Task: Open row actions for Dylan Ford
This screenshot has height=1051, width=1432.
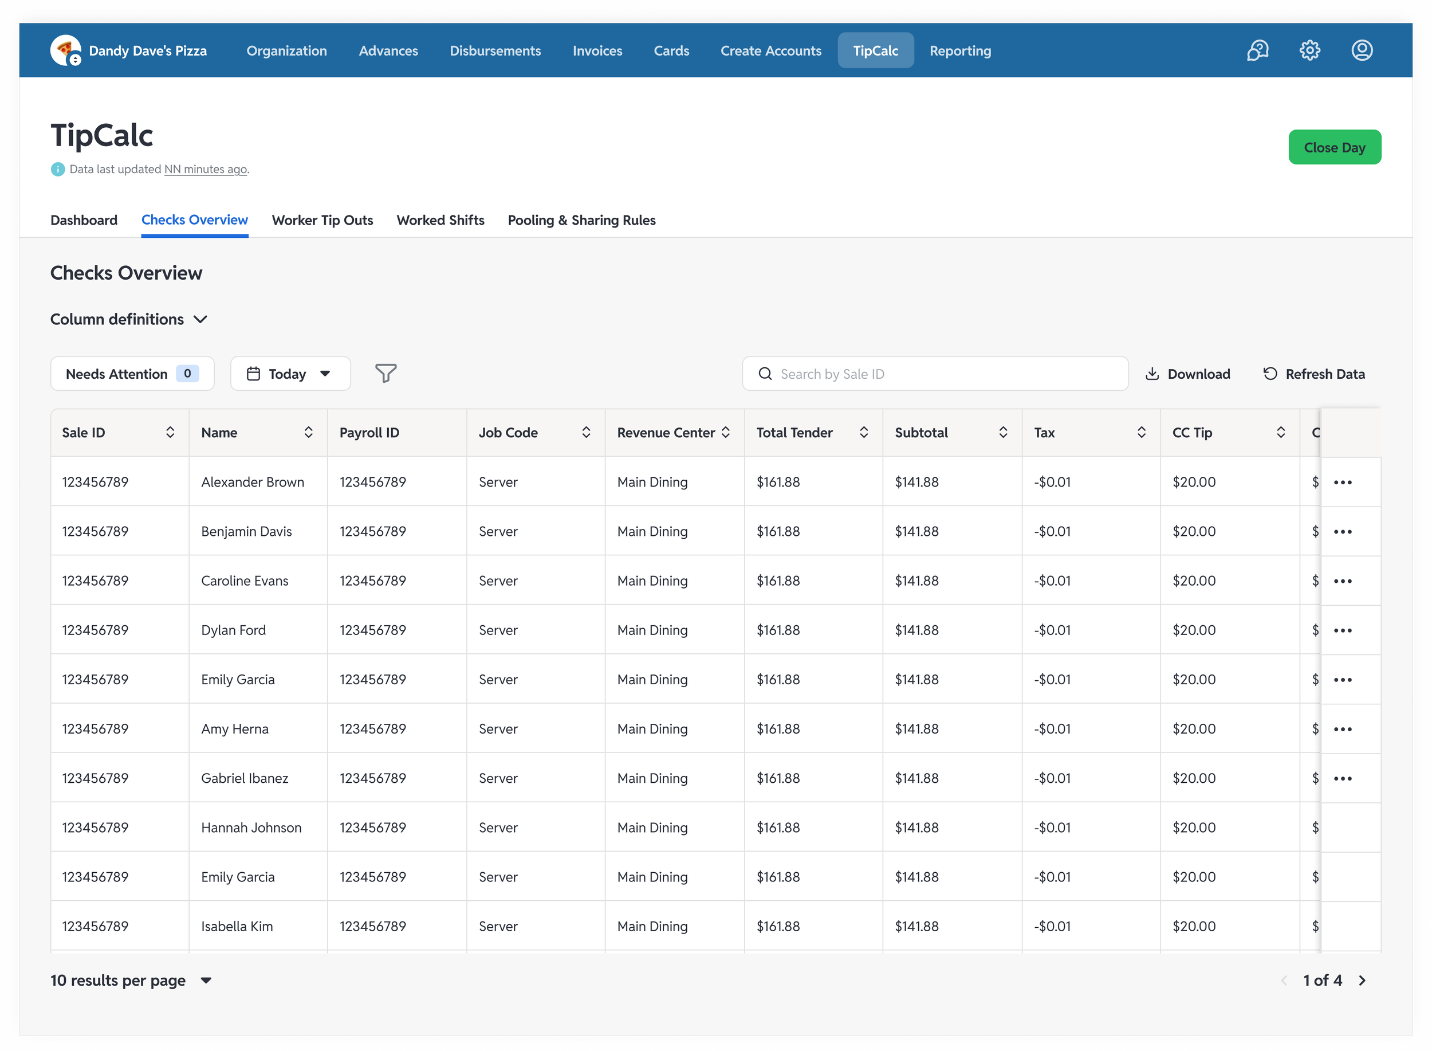Action: coord(1342,630)
